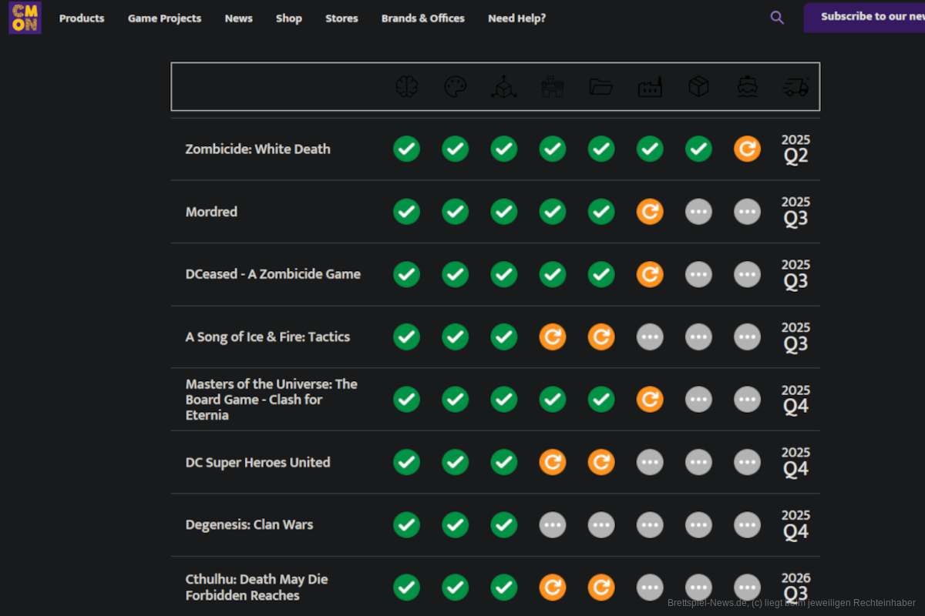The height and width of the screenshot is (616, 925).
Task: Click the 3D cube sculpting icon
Action: [x=504, y=87]
